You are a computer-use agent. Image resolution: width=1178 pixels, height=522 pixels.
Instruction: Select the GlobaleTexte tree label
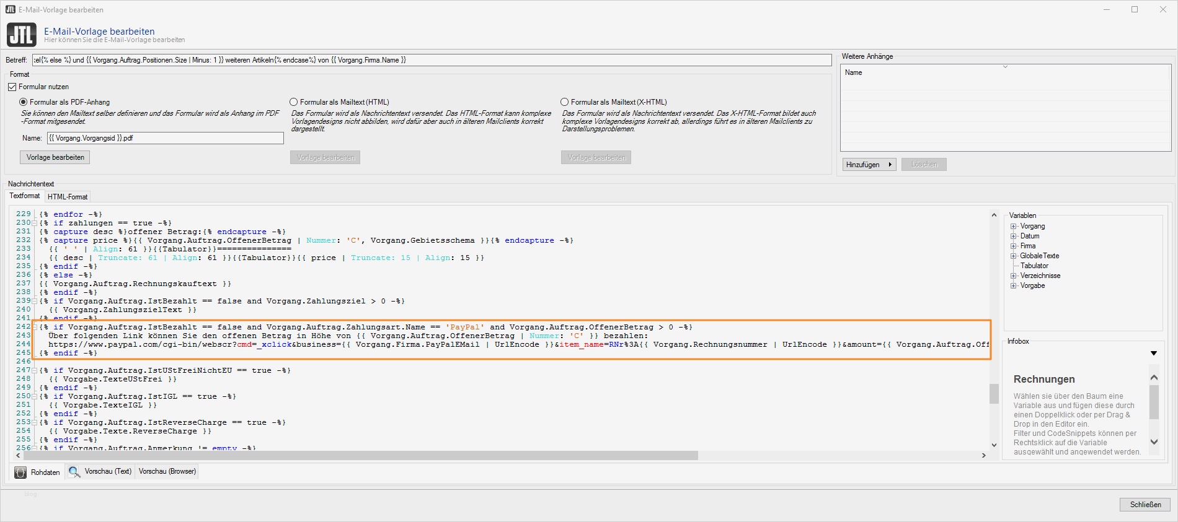1040,256
